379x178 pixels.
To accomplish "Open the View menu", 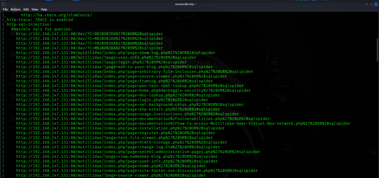I will tap(35, 9).
